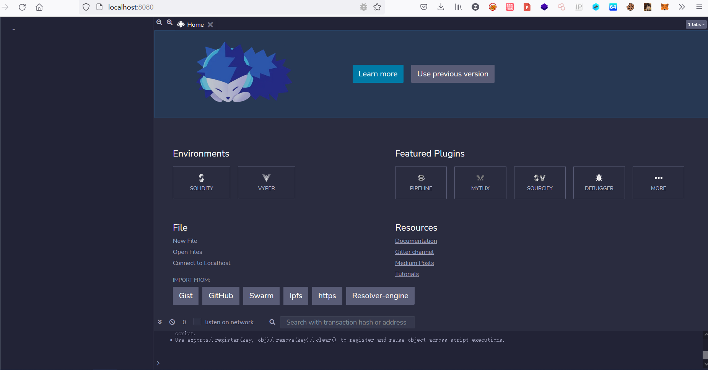Open the Documentation link
708x370 pixels.
[x=416, y=241]
